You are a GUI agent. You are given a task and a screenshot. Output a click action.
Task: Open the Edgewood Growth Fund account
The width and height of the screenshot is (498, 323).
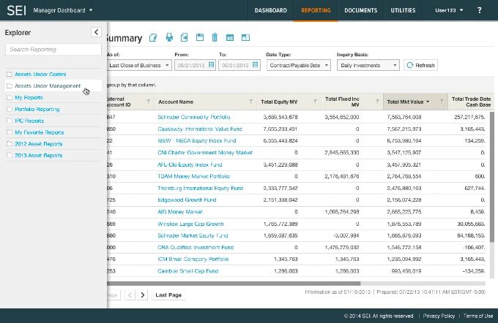tap(187, 200)
